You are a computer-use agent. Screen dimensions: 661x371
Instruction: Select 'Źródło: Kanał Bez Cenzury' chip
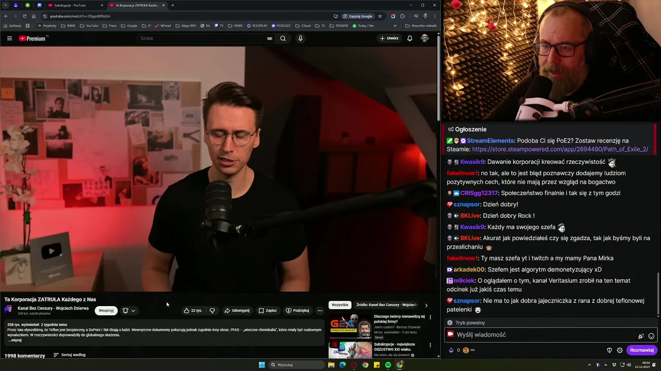[387, 305]
